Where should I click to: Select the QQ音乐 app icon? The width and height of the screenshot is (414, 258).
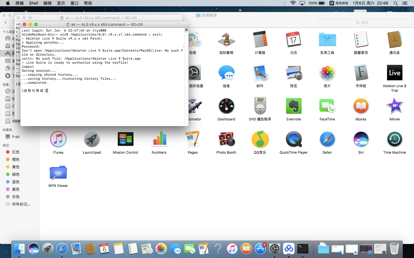coord(260,140)
